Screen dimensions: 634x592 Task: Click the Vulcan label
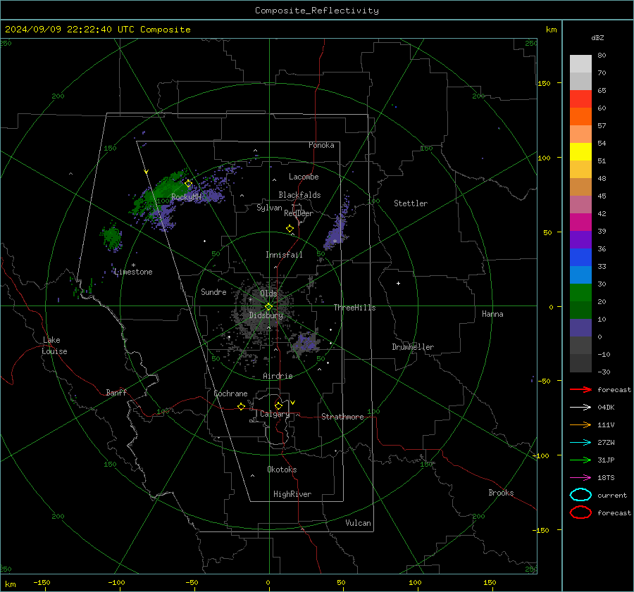pyautogui.click(x=358, y=523)
